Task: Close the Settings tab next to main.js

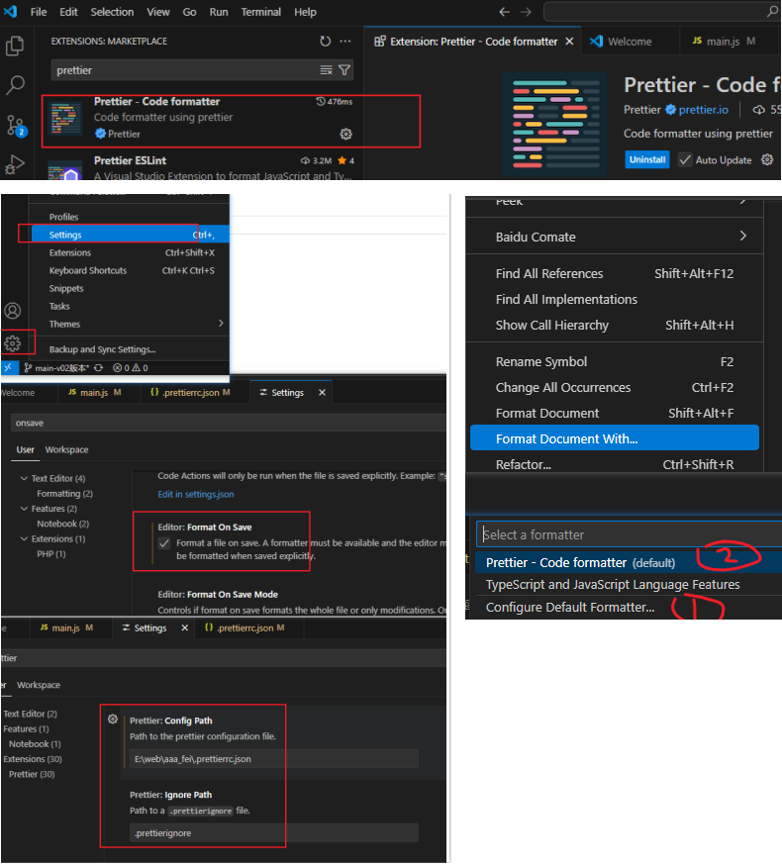Action: click(x=184, y=627)
